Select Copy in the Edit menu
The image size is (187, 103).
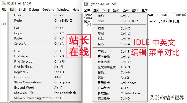[45, 33]
